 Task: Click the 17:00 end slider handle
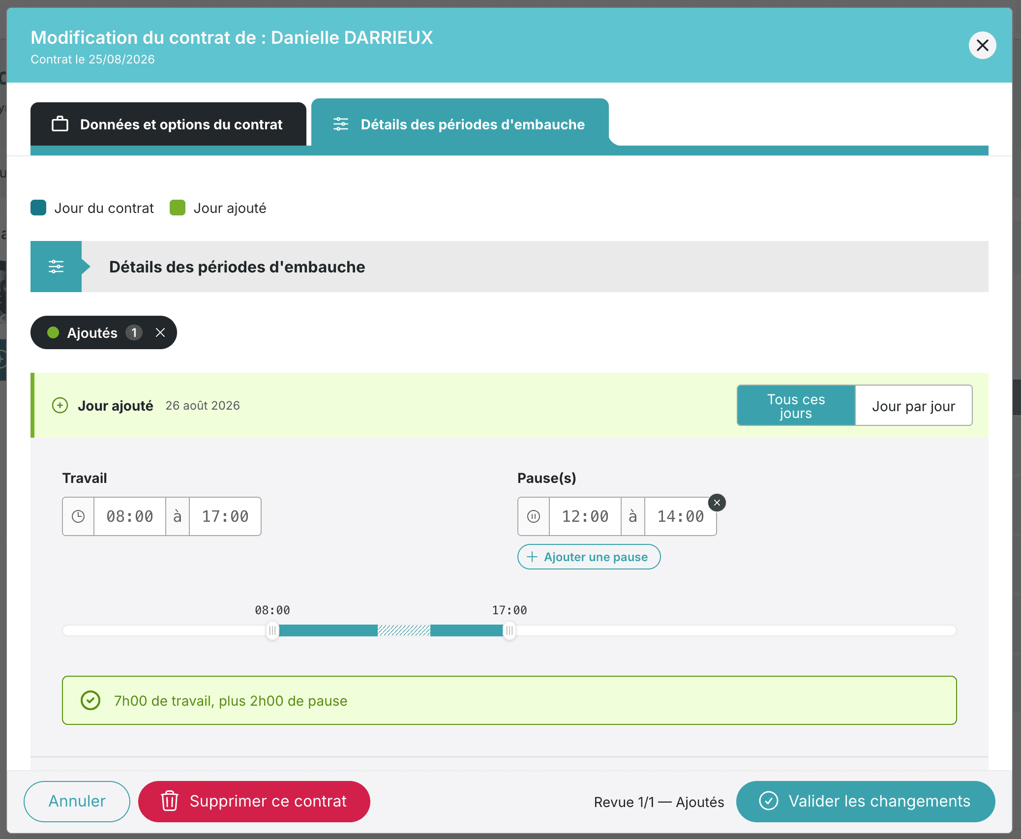510,630
